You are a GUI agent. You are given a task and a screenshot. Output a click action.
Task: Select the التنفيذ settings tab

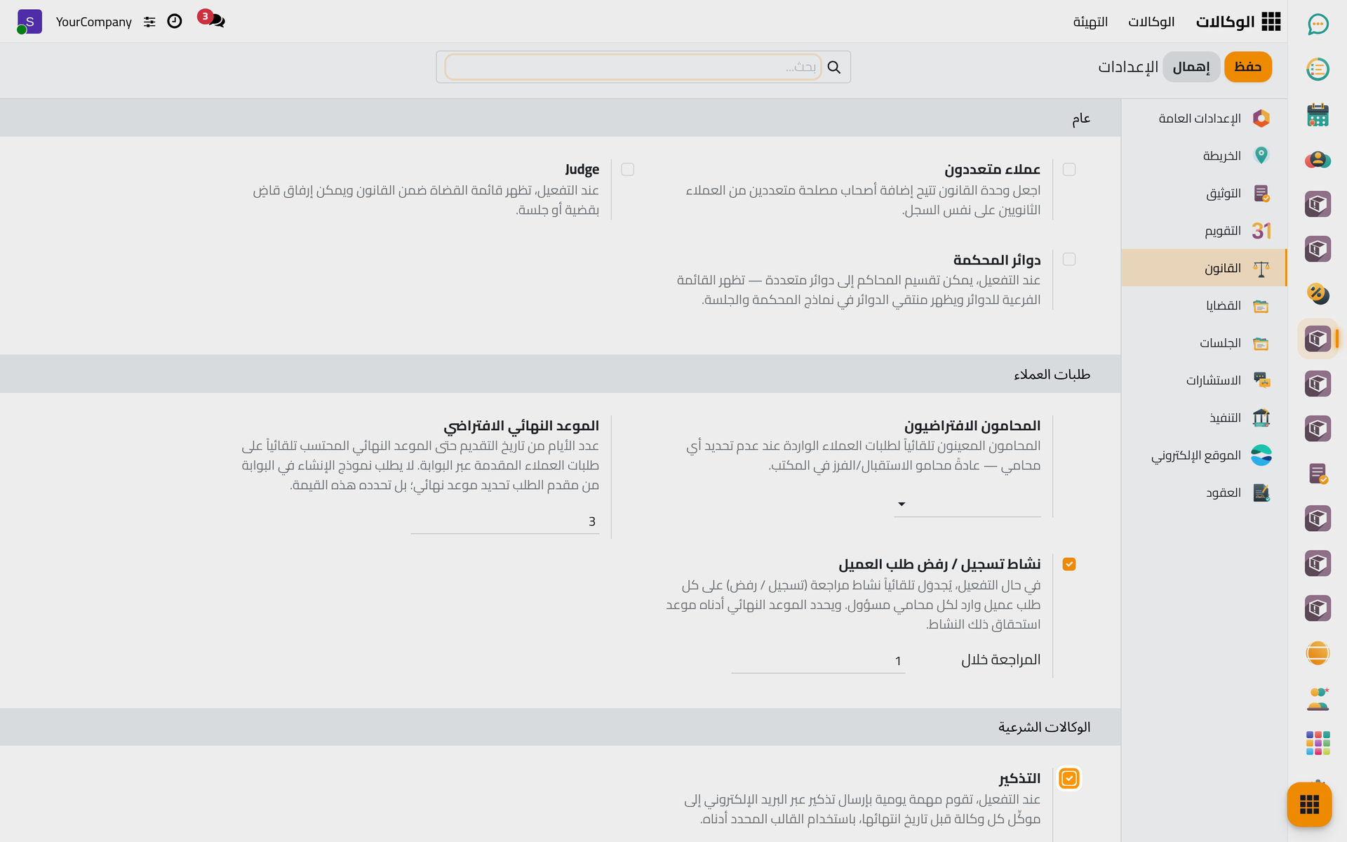coord(1204,417)
